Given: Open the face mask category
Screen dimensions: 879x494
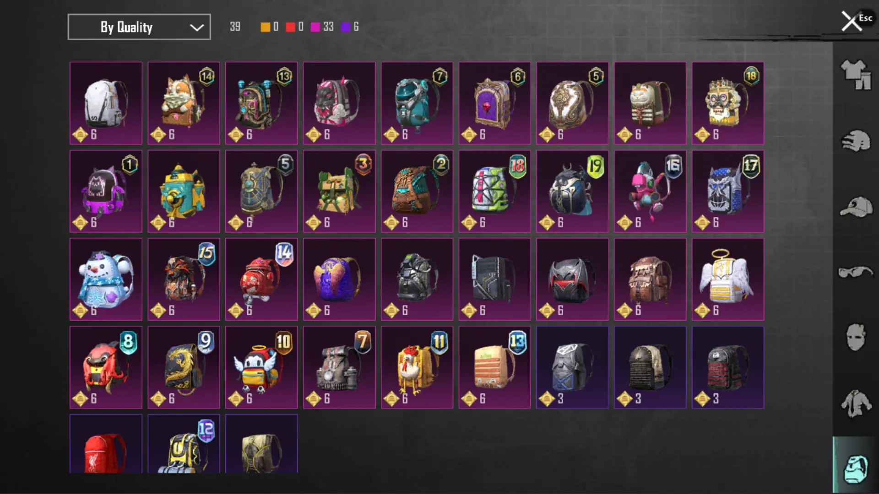Looking at the screenshot, I should point(856,338).
